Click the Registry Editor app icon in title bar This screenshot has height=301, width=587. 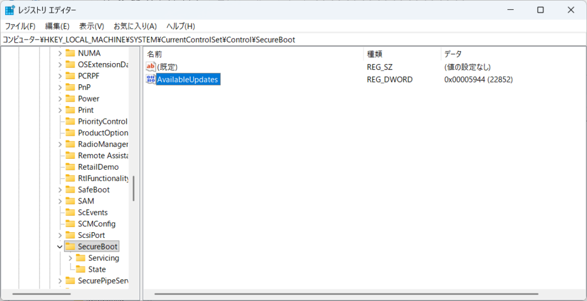tap(10, 10)
